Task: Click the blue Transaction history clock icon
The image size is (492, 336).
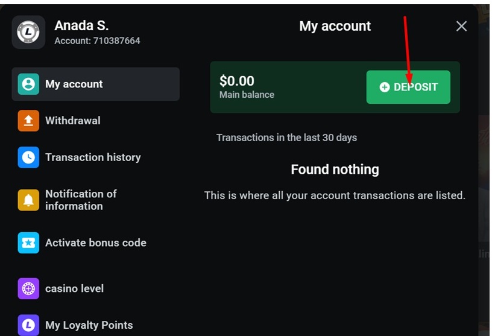Action: pyautogui.click(x=28, y=157)
